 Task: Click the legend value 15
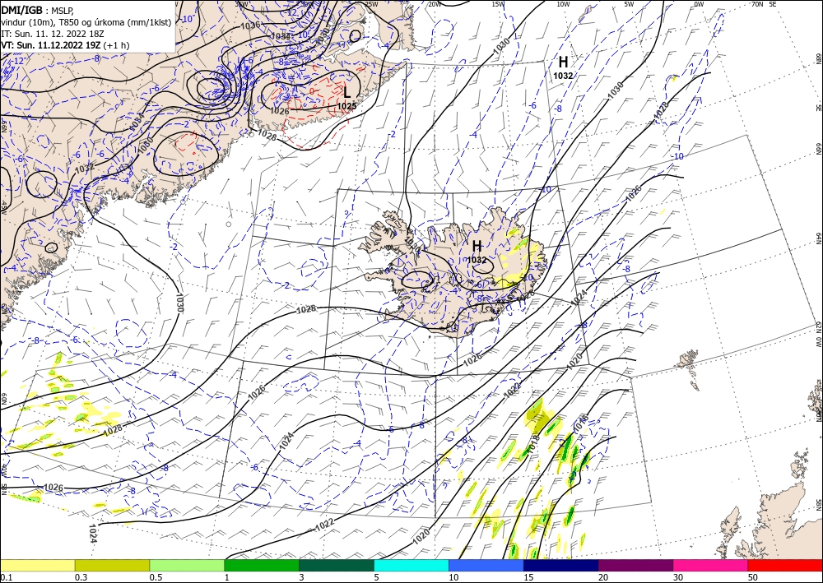[x=528, y=577]
